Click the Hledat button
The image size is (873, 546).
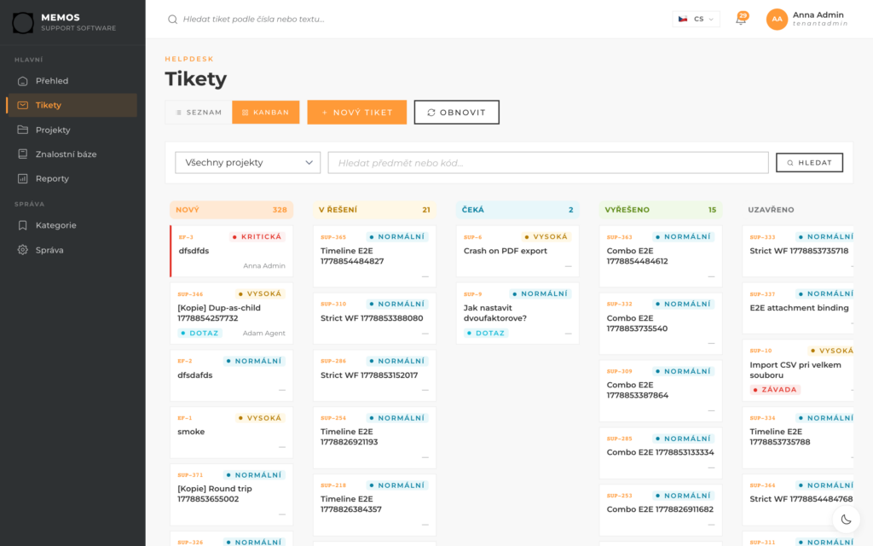809,163
